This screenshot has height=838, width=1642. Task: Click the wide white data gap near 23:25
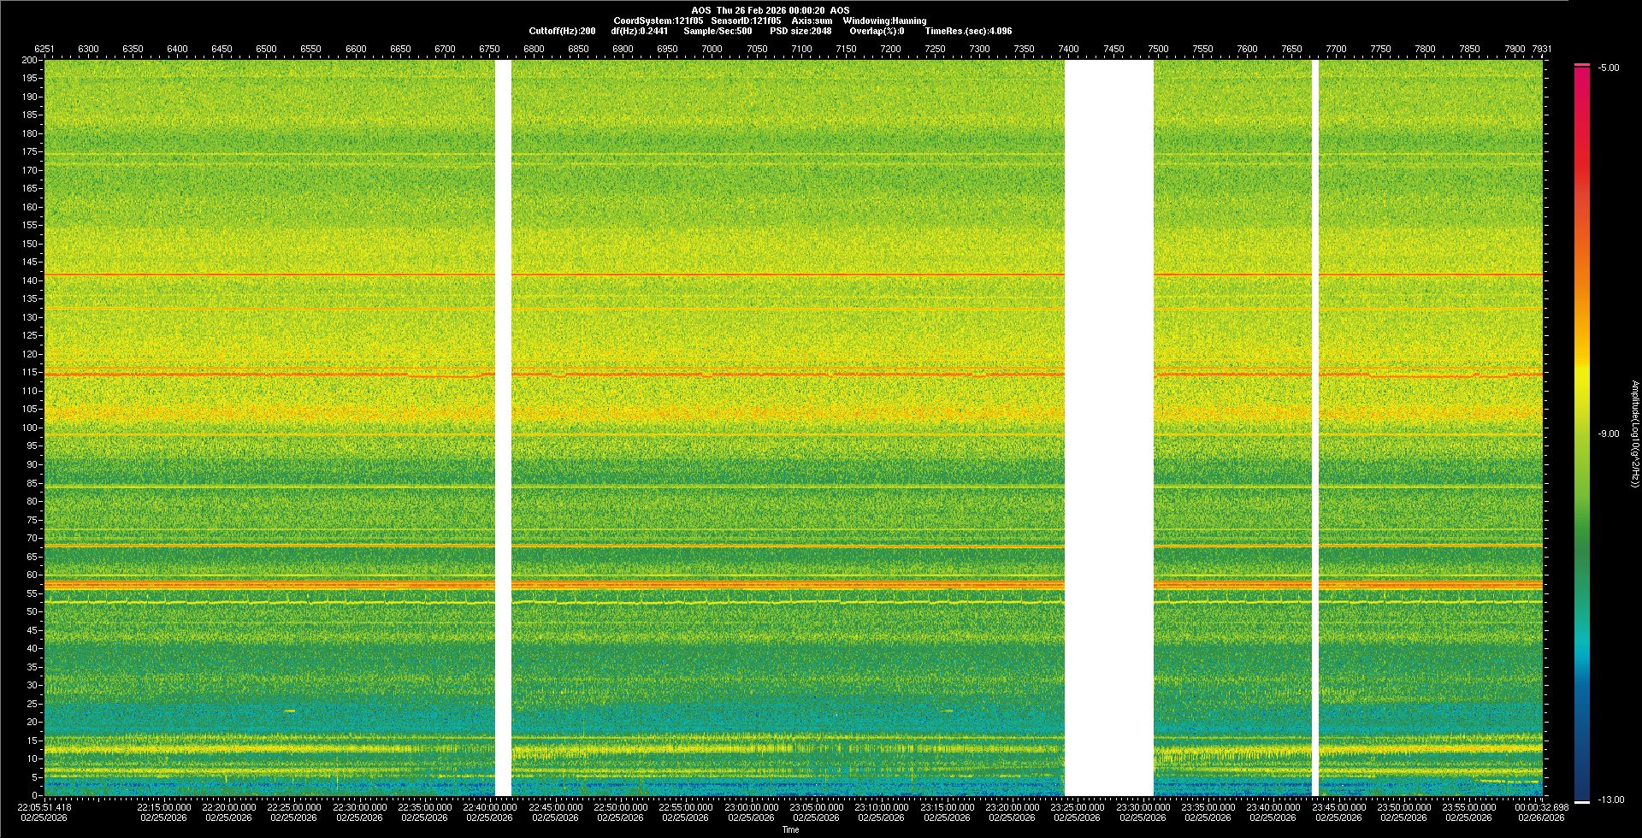[x=1108, y=428]
